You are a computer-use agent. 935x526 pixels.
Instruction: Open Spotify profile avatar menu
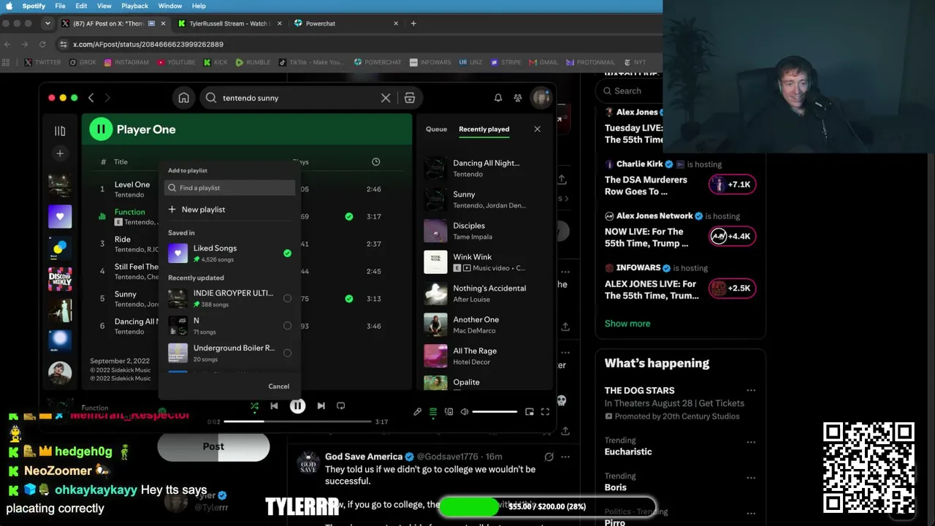541,98
